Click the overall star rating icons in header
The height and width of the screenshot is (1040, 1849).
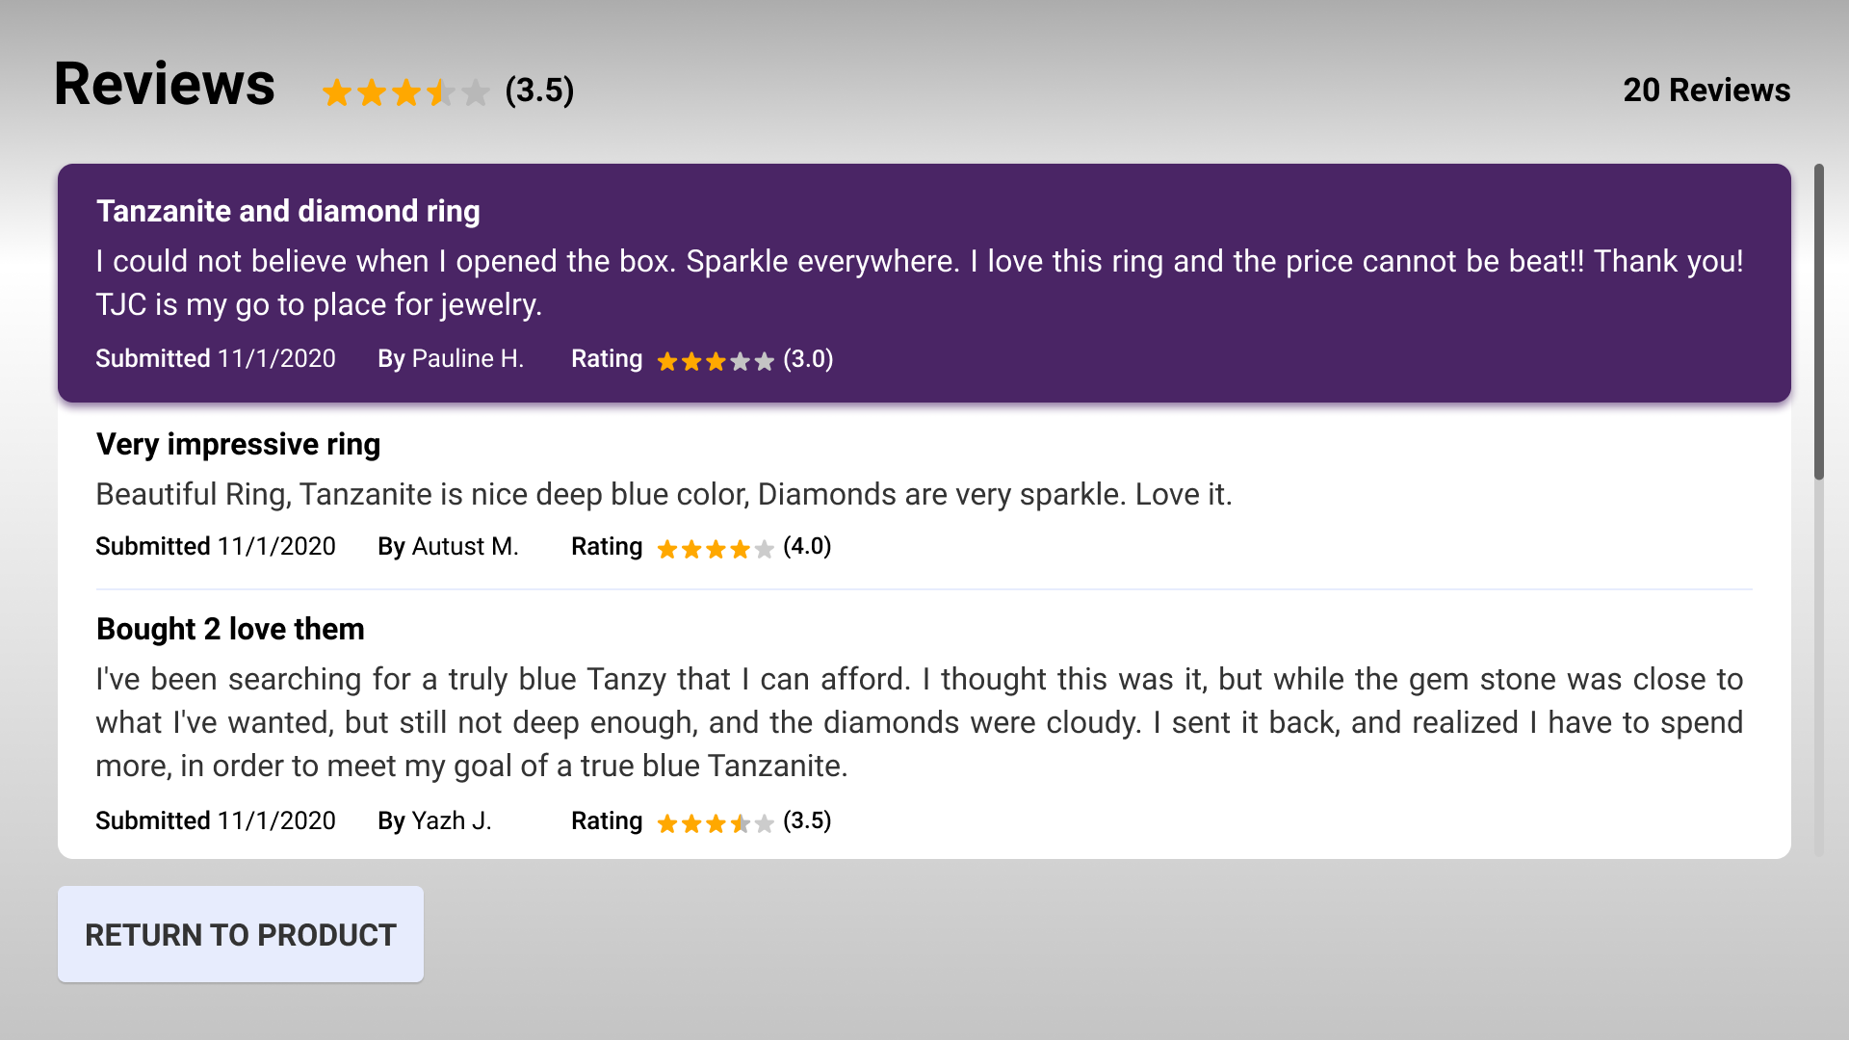405,92
